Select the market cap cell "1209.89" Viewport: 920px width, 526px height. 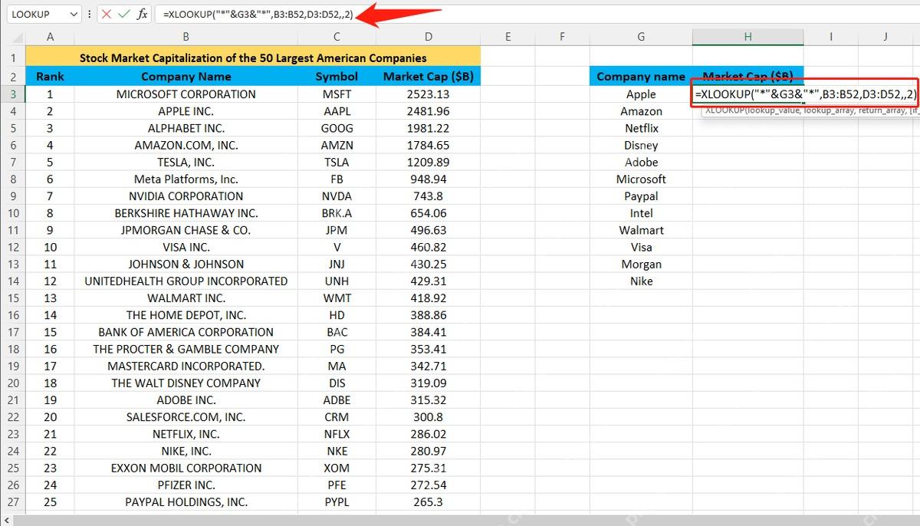point(428,162)
